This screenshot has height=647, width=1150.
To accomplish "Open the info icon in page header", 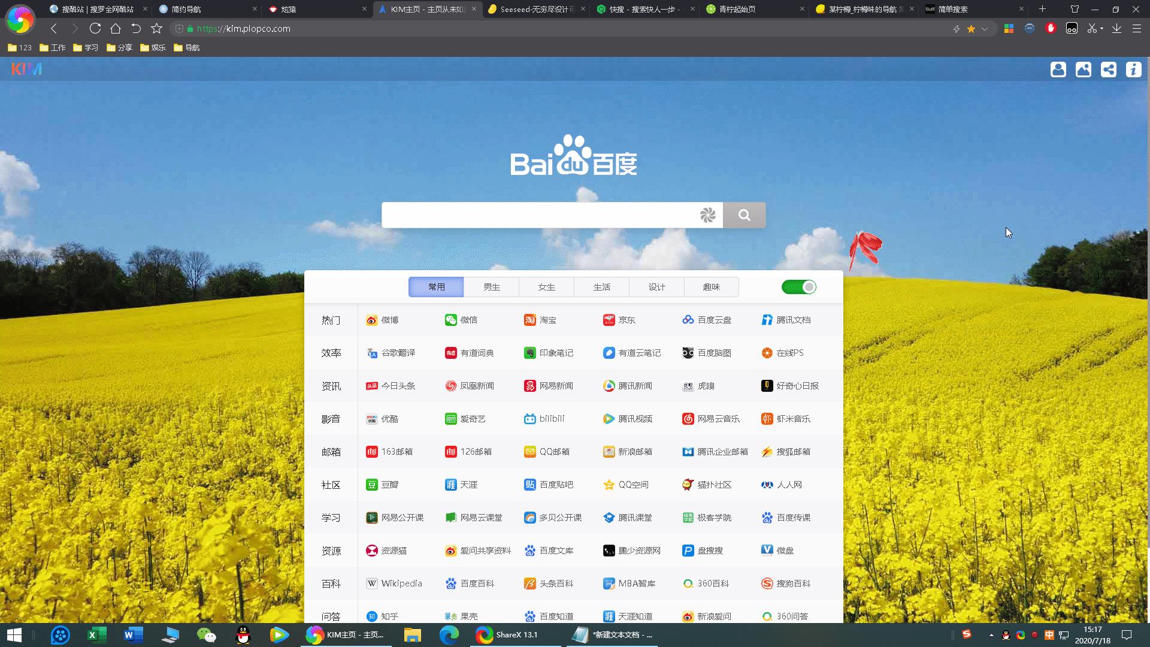I will (1133, 69).
